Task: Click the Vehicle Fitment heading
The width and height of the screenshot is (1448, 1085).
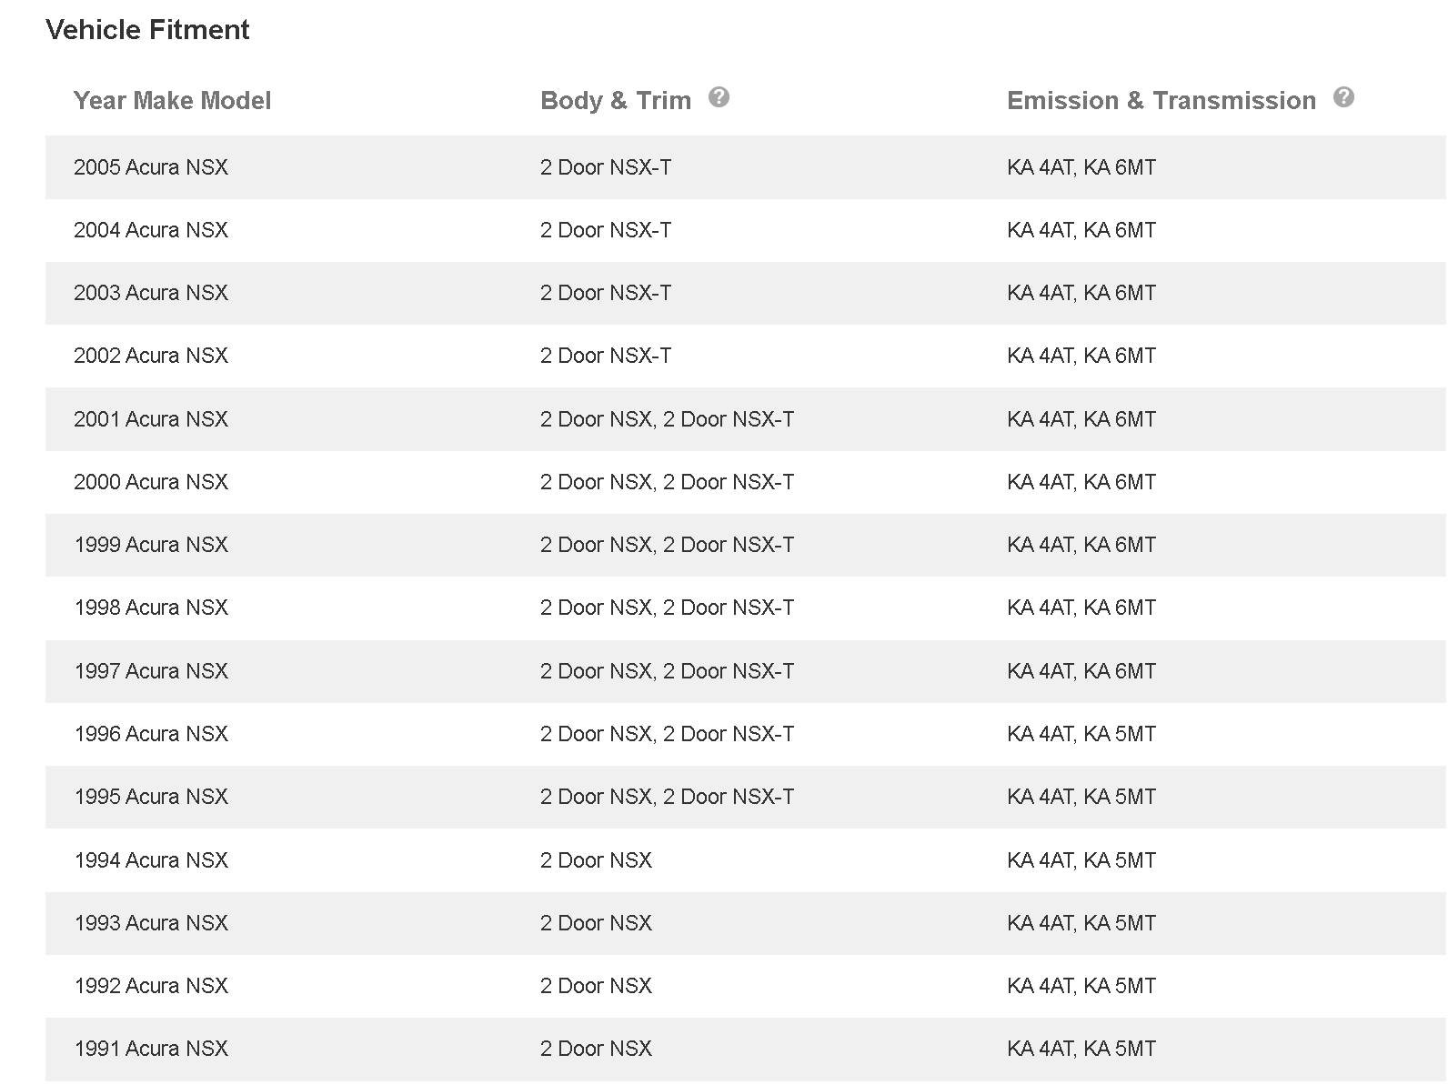Action: pos(147,30)
